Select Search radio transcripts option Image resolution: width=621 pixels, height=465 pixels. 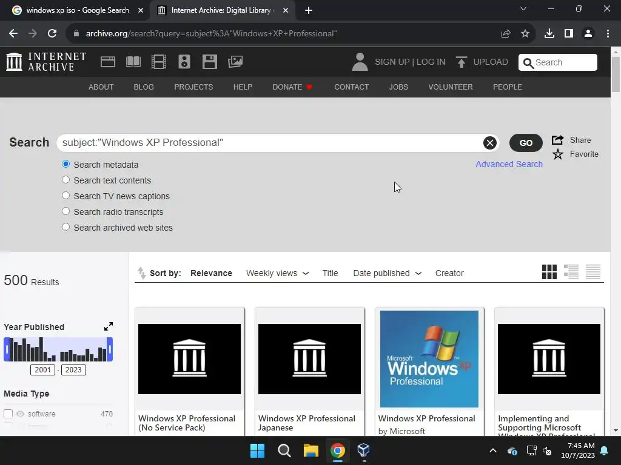(x=65, y=211)
